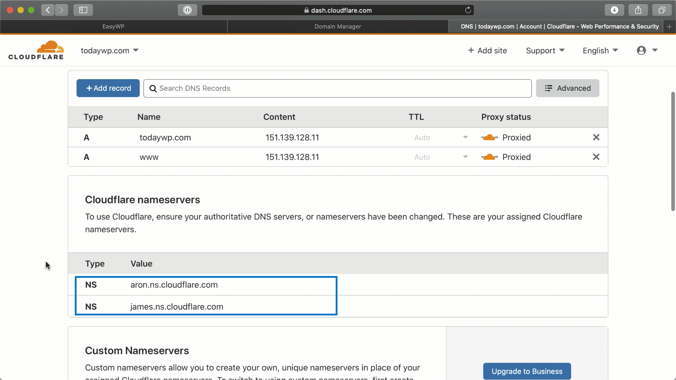Go forward with Safari's forward arrow

tap(62, 10)
